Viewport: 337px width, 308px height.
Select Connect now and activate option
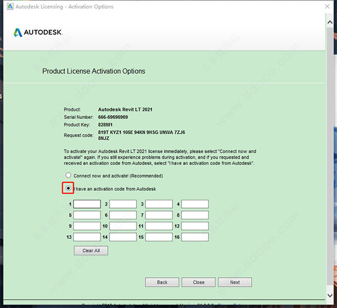69,176
